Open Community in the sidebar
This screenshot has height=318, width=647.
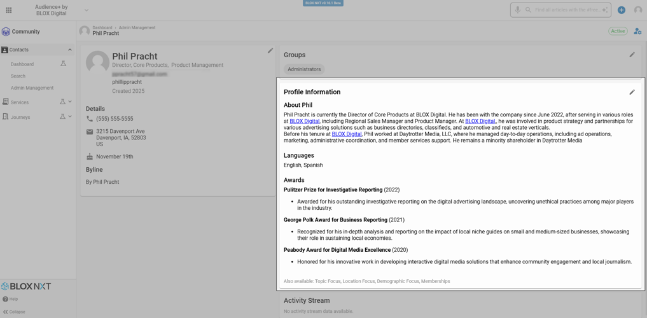click(x=25, y=32)
